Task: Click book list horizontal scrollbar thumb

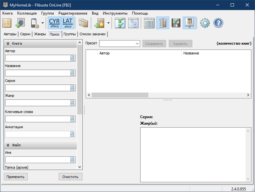Action: [120, 95]
